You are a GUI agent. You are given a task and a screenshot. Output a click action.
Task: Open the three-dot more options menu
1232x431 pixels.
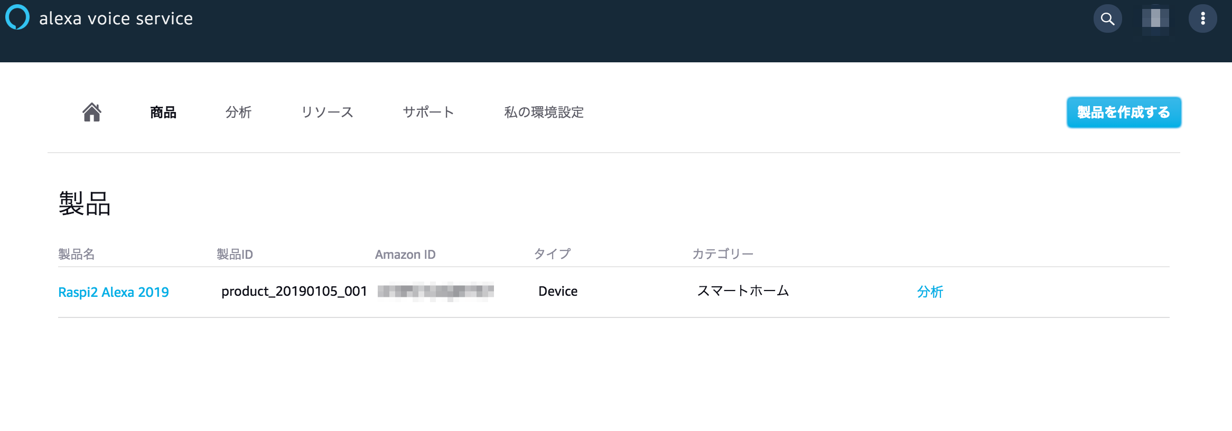[x=1202, y=19]
